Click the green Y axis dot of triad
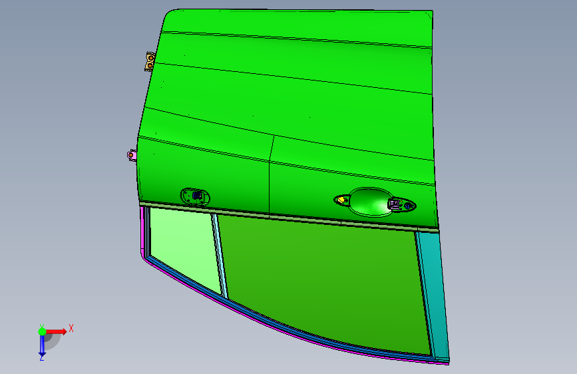 pyautogui.click(x=42, y=331)
